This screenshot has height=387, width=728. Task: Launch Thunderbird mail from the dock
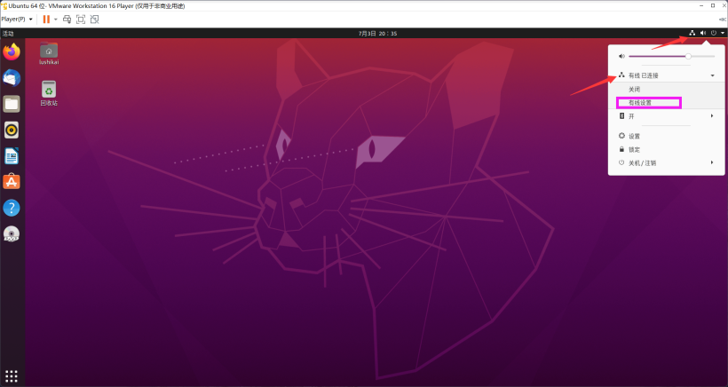(x=12, y=77)
